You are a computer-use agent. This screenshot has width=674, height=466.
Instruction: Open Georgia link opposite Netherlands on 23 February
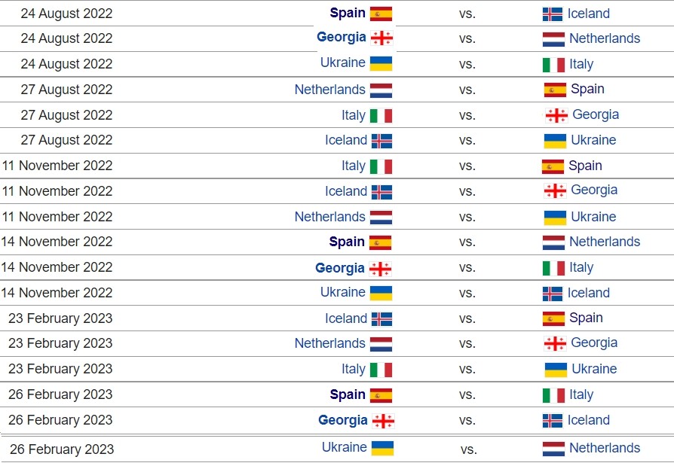594,343
